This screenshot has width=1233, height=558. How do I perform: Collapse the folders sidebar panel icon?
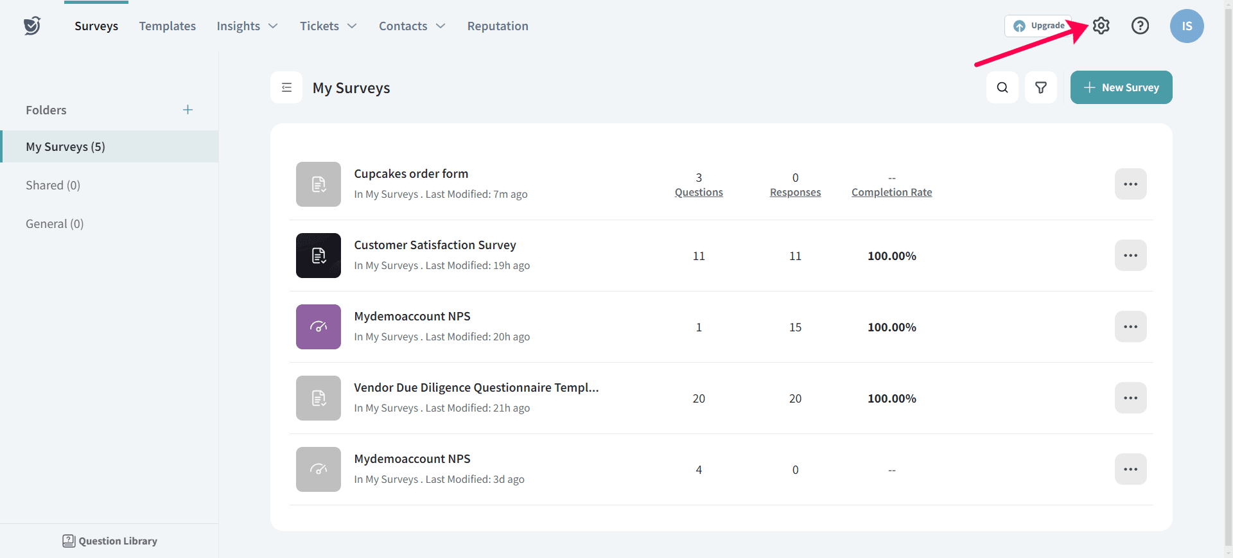(x=286, y=87)
